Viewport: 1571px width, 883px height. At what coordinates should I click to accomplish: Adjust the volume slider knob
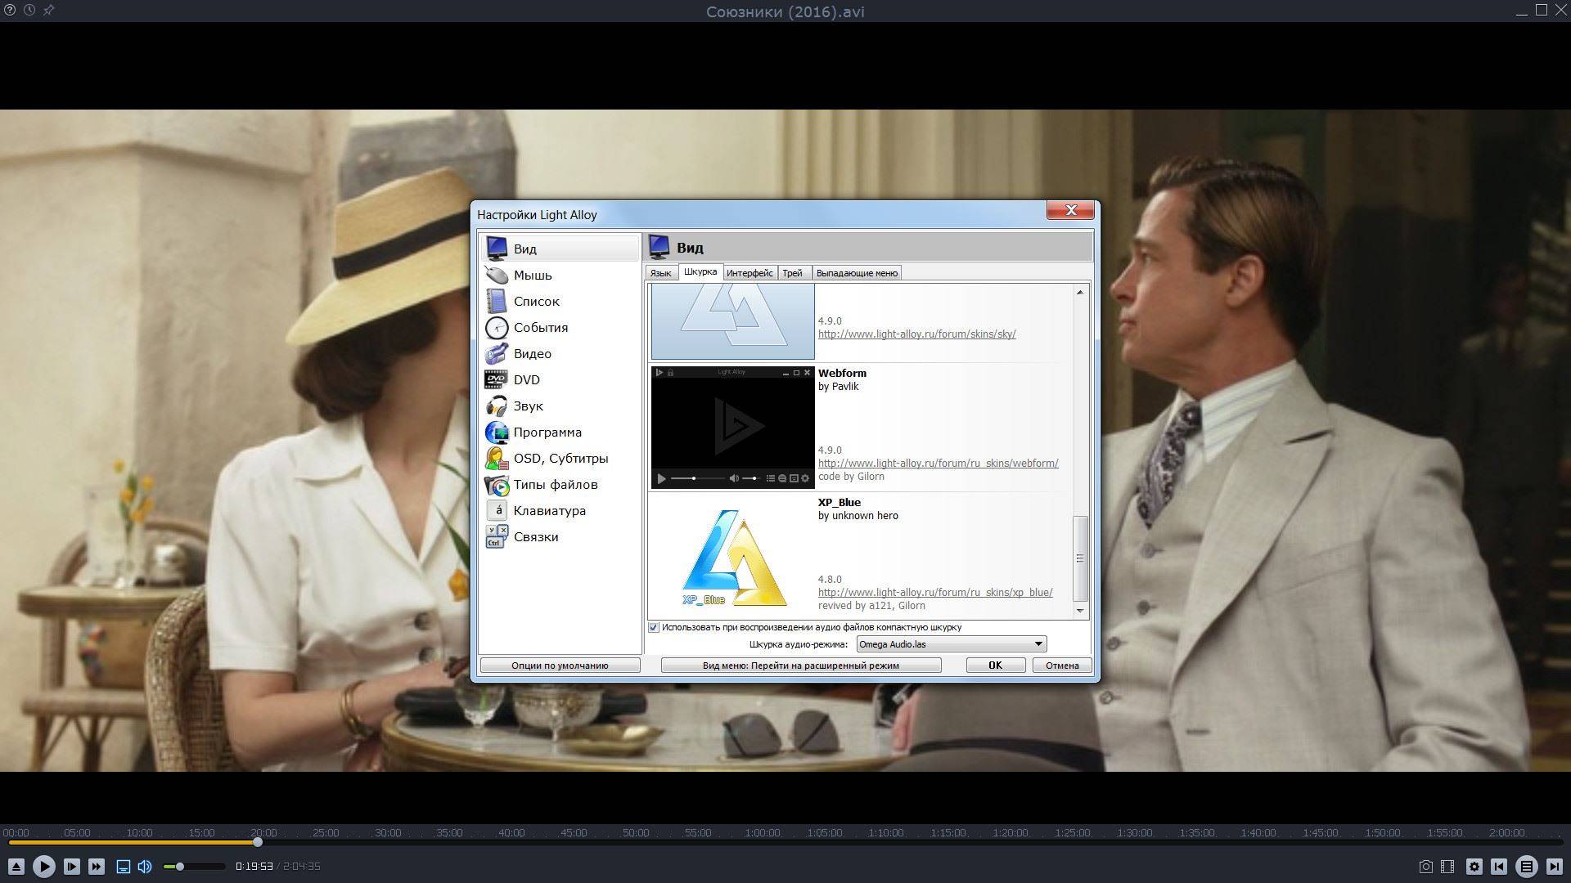pyautogui.click(x=179, y=867)
